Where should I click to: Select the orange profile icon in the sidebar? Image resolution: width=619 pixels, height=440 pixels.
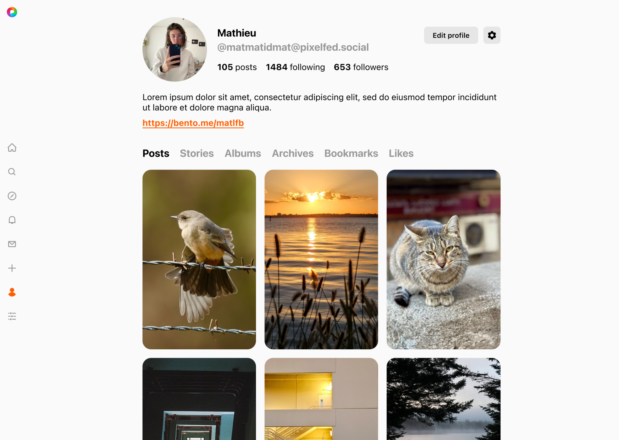pos(12,292)
